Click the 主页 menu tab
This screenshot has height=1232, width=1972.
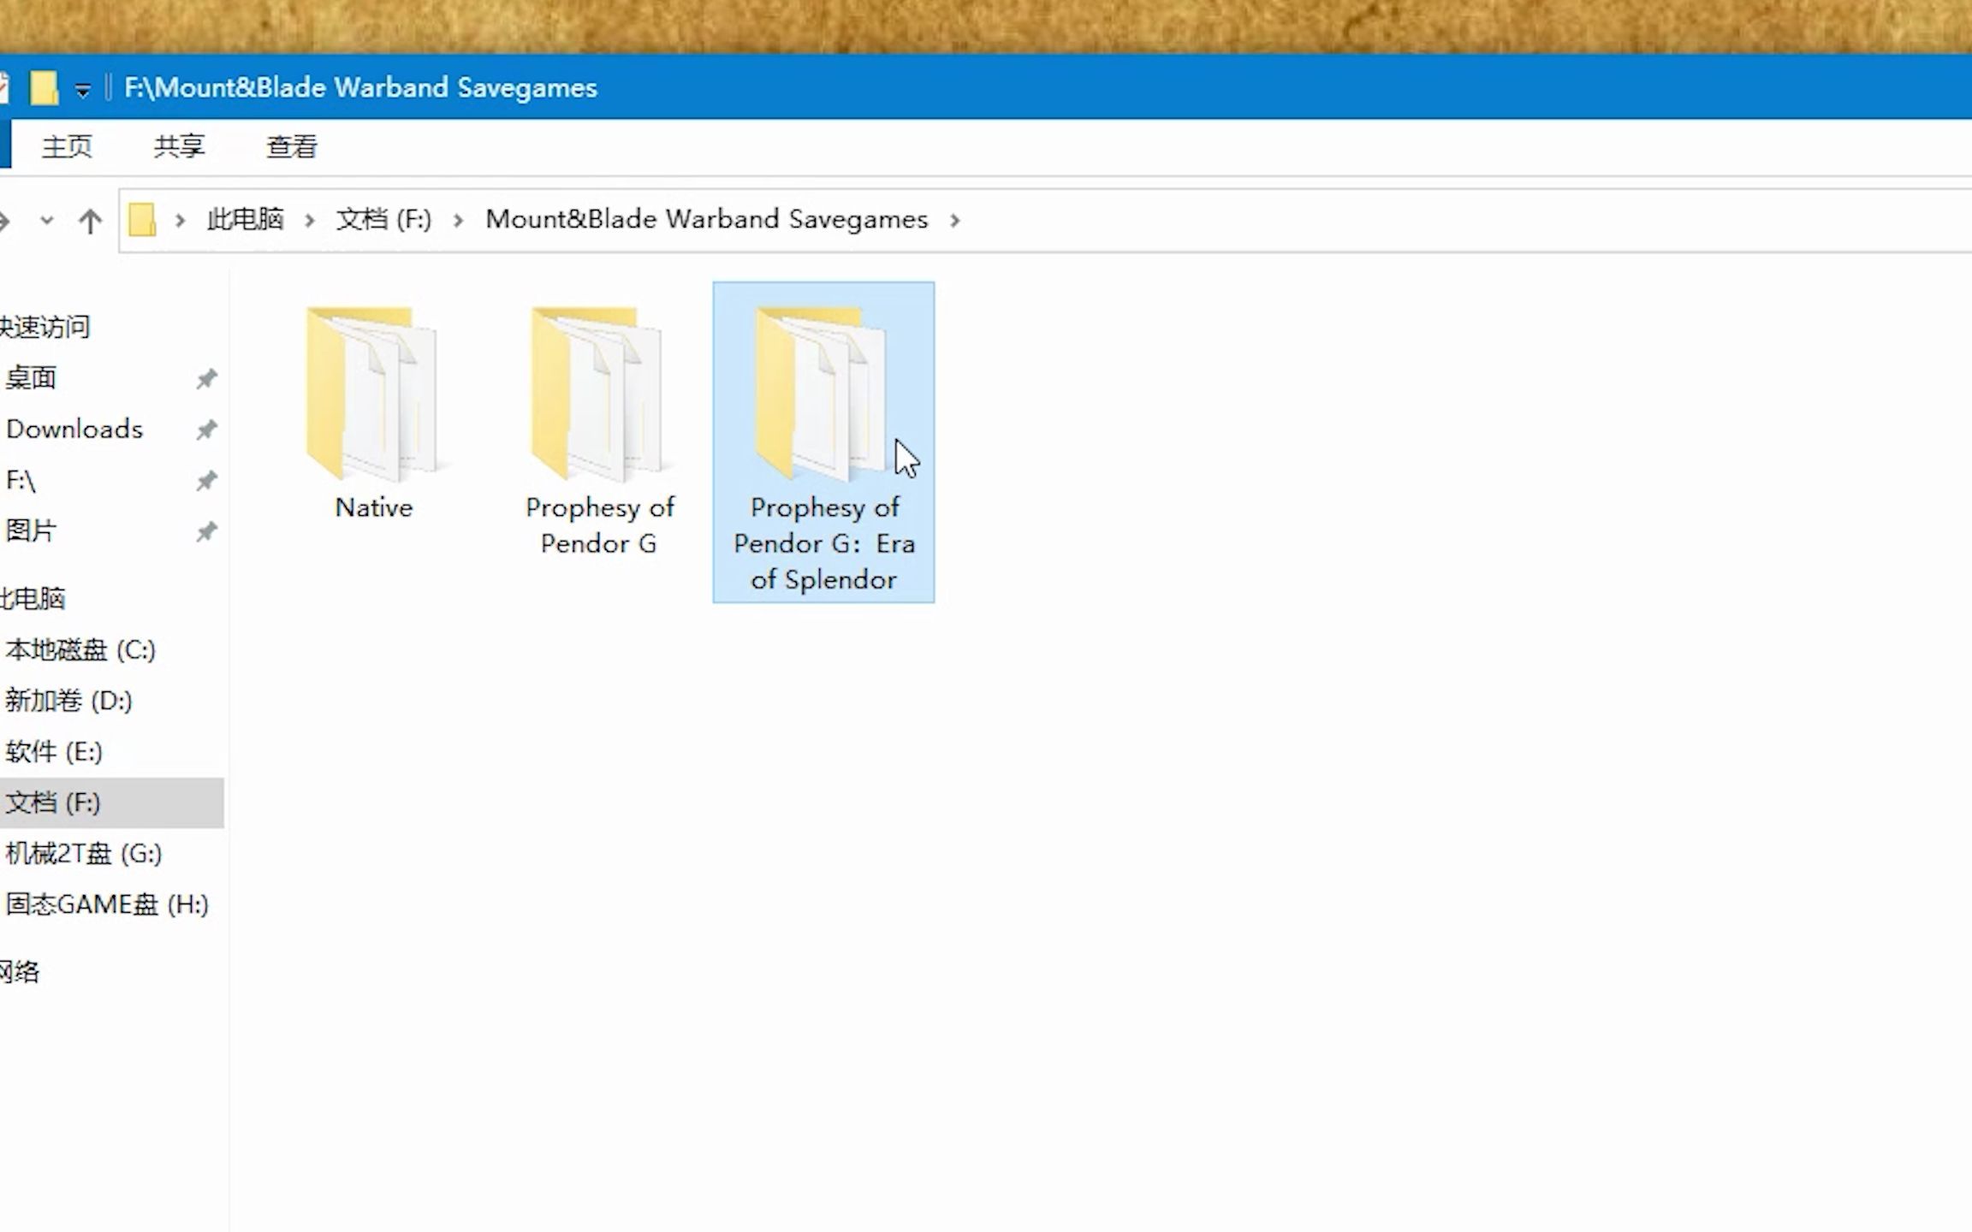coord(68,146)
